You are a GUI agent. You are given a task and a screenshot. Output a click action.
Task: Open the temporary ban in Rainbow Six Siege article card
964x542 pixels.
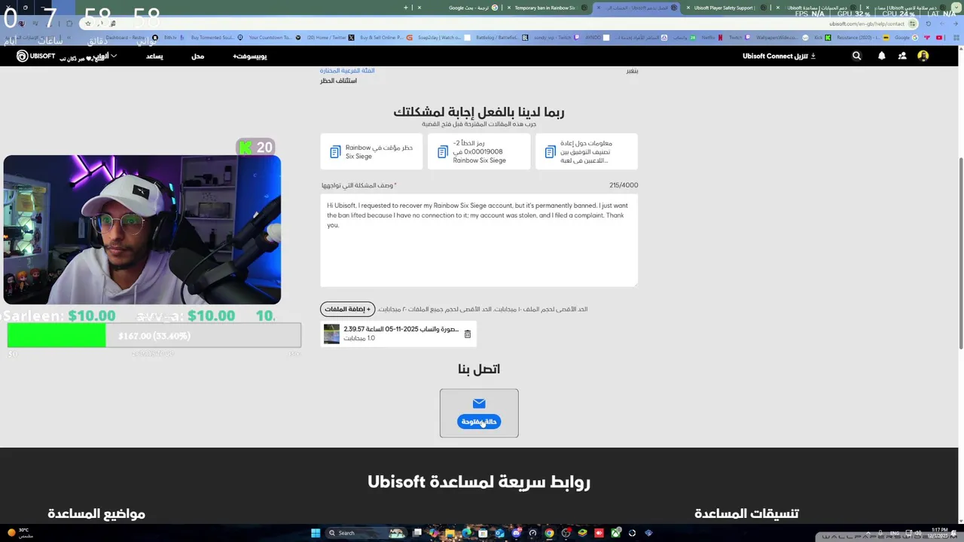pos(372,152)
